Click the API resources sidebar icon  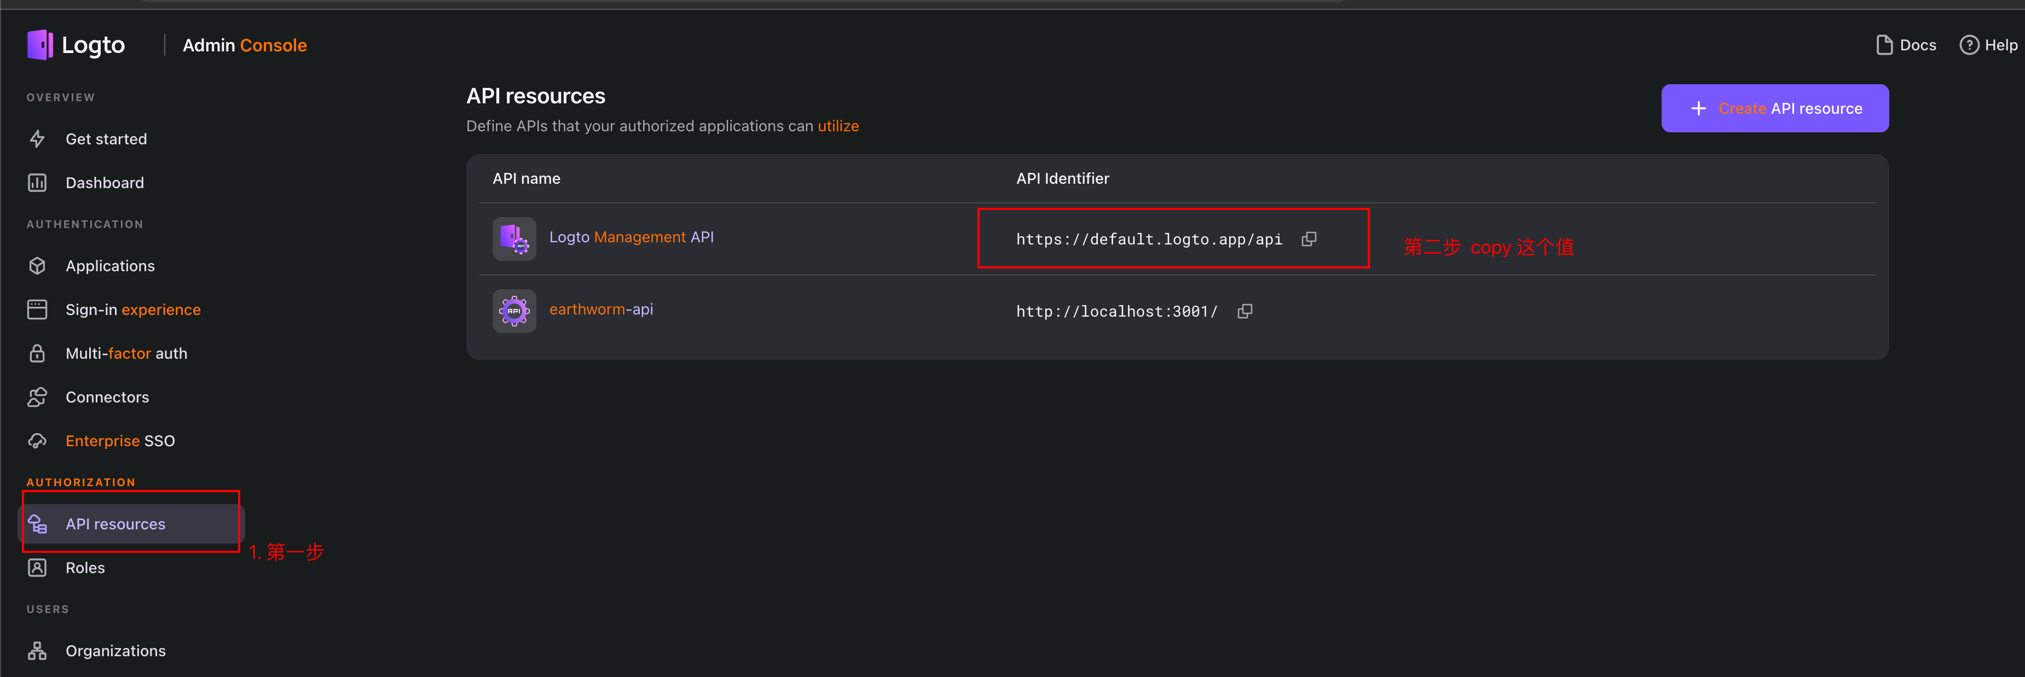(37, 524)
